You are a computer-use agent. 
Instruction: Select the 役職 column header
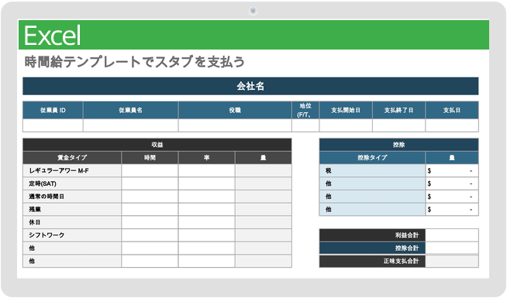(235, 110)
